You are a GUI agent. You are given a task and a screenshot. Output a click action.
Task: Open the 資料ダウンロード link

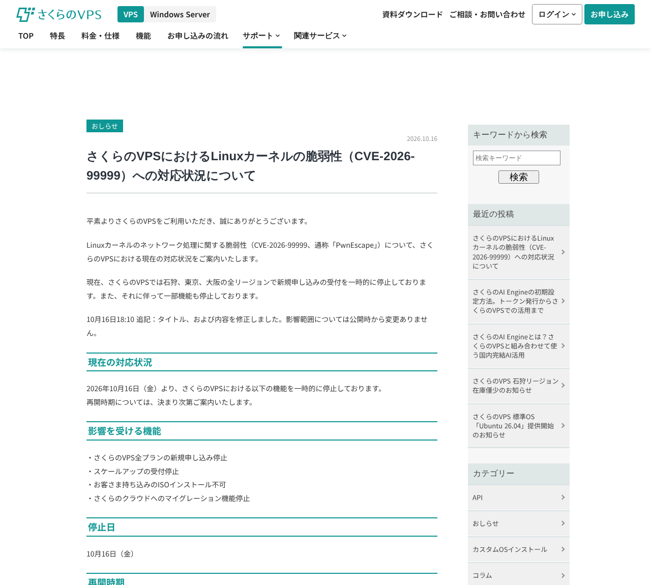[412, 14]
